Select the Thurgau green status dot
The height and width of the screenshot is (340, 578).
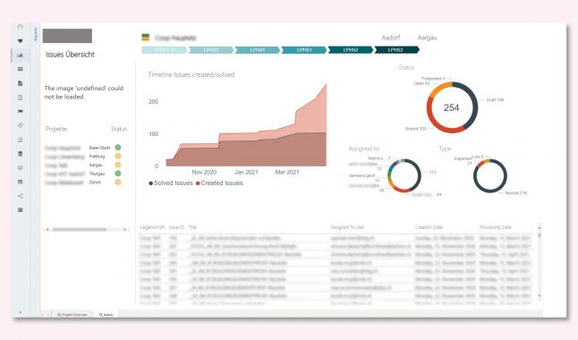click(x=118, y=174)
